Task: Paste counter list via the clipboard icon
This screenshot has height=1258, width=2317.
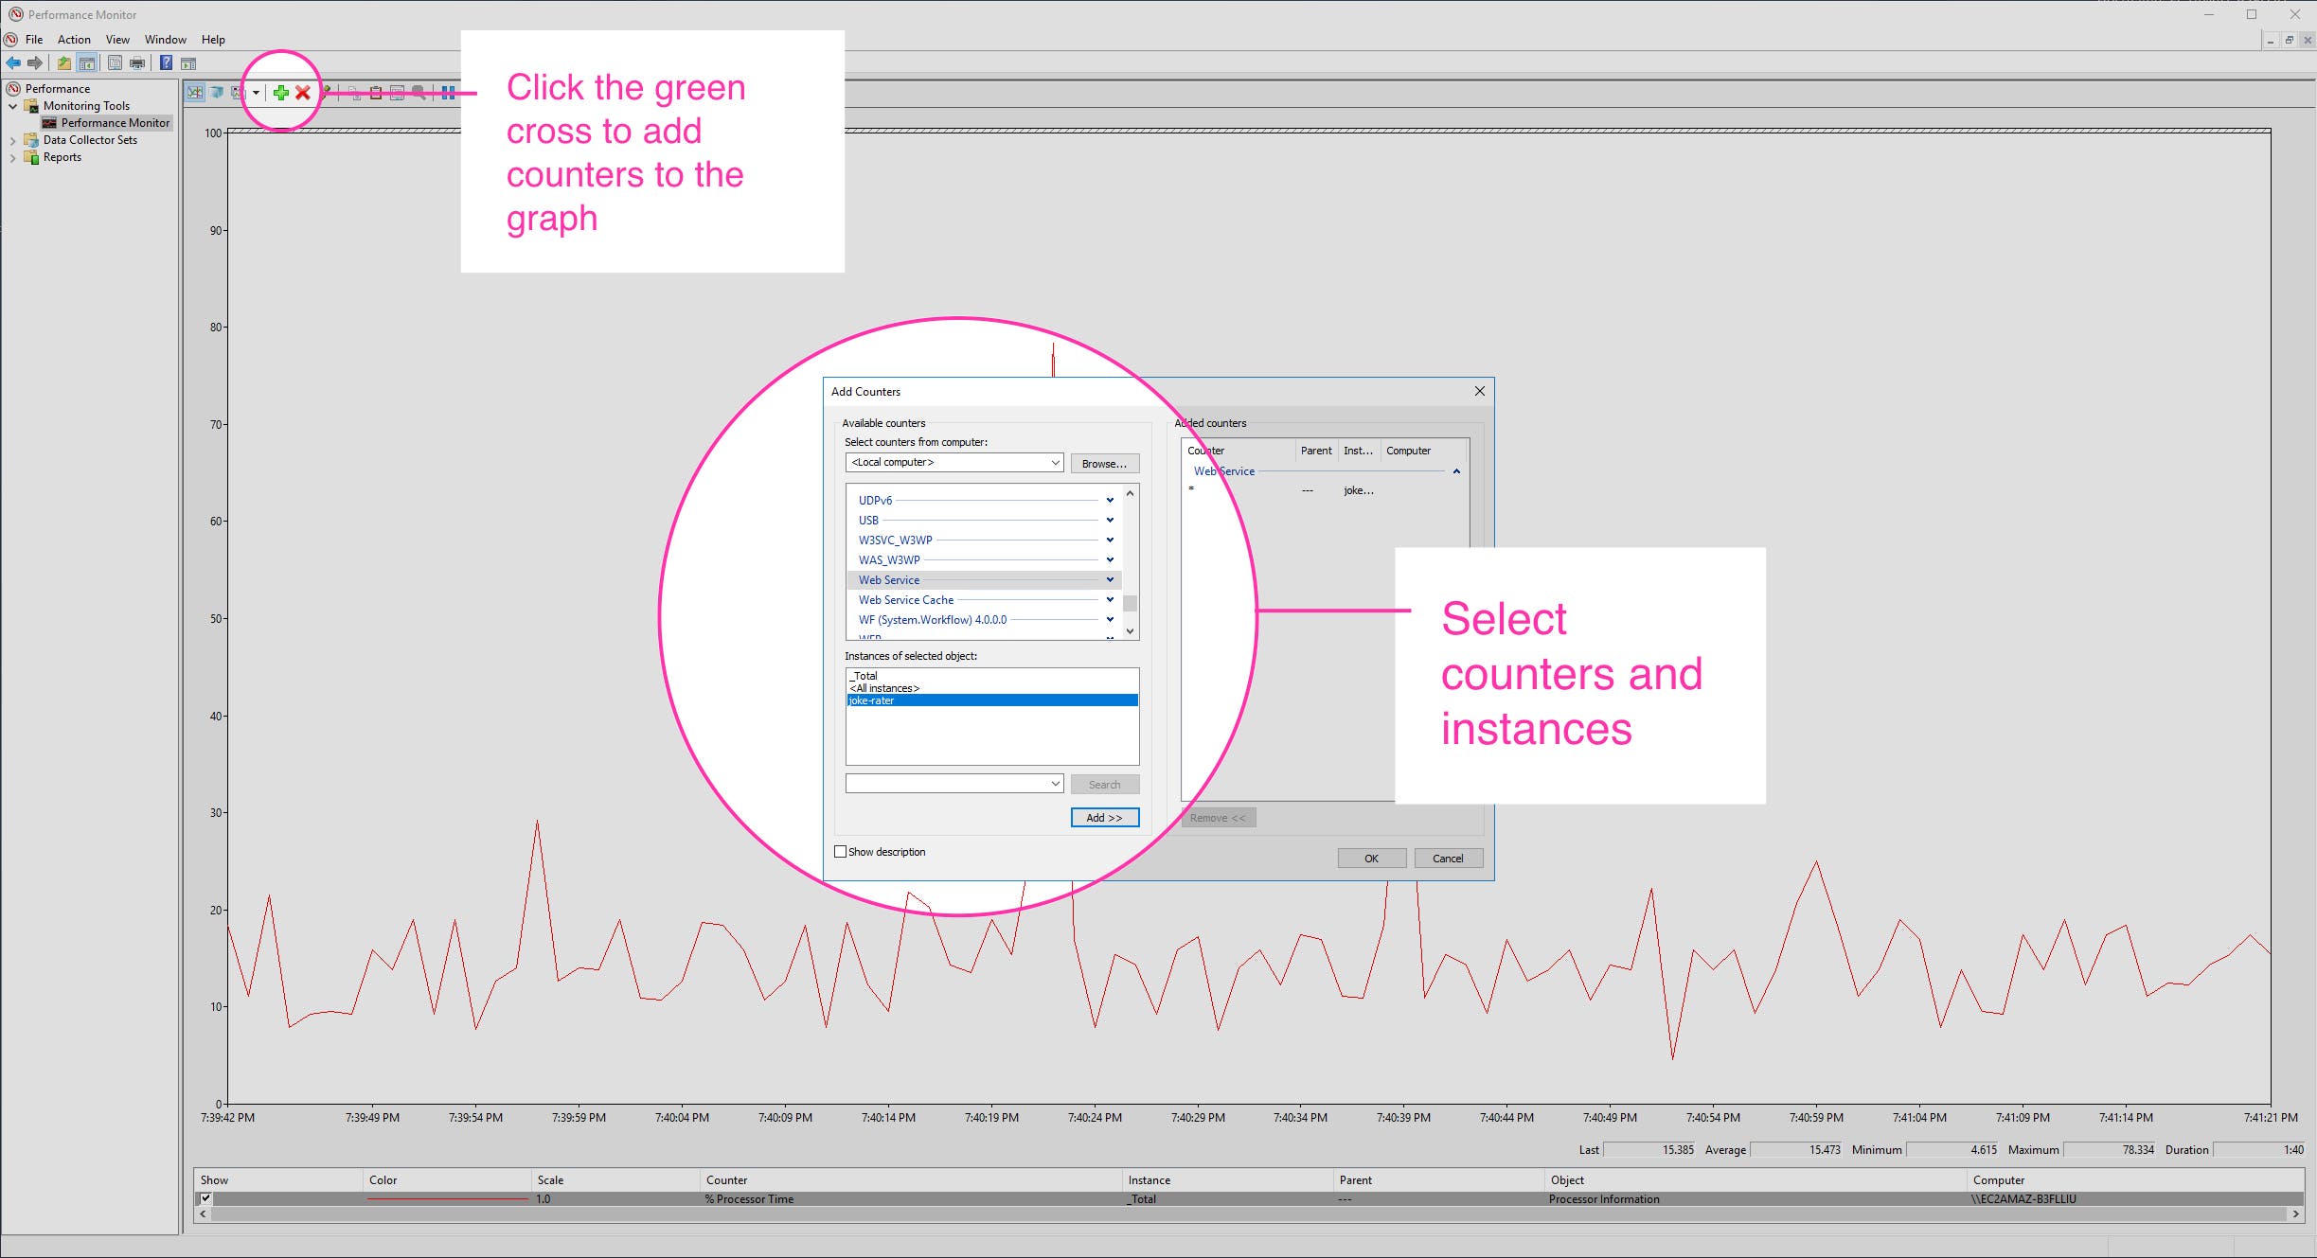Action: [377, 93]
